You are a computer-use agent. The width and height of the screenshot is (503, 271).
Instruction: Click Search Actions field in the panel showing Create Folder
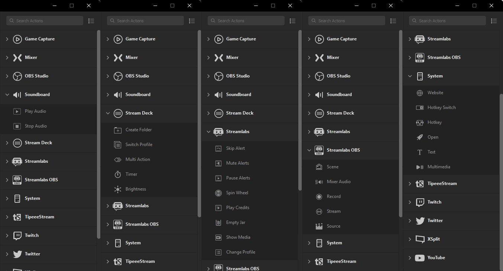tap(145, 21)
